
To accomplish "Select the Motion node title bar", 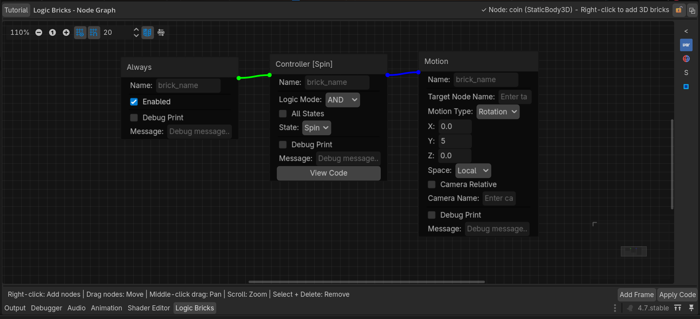I will tap(478, 61).
